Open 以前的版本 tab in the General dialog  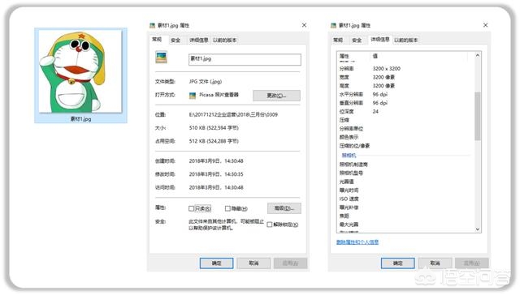click(224, 41)
